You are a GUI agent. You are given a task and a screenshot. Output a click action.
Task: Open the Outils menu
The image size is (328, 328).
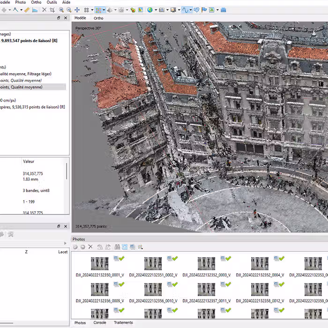tap(52, 2)
